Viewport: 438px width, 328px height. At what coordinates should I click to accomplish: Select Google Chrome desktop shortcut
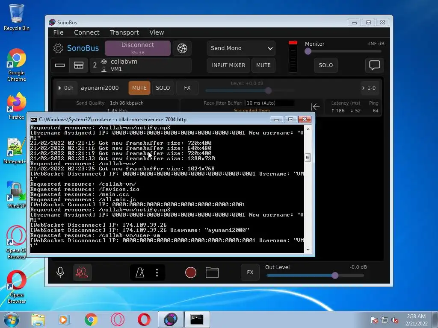17,65
